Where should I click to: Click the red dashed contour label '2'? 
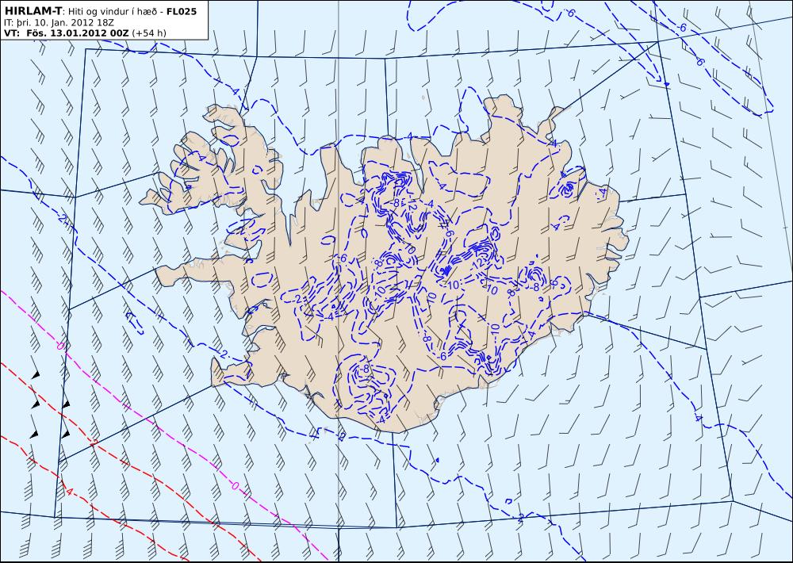94,443
